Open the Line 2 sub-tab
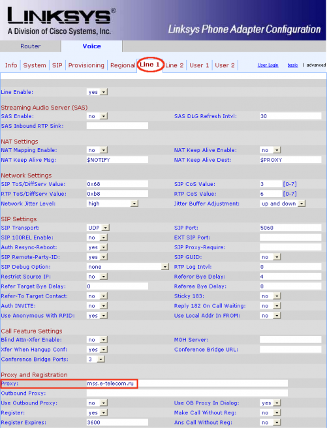 click(x=174, y=65)
